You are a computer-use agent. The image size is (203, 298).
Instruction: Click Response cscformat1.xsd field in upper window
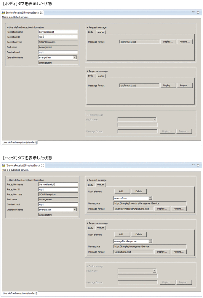[139, 85]
